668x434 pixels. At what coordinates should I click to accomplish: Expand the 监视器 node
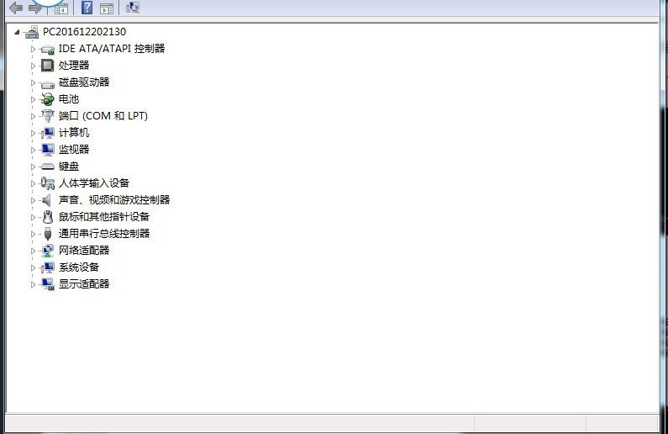click(x=34, y=150)
